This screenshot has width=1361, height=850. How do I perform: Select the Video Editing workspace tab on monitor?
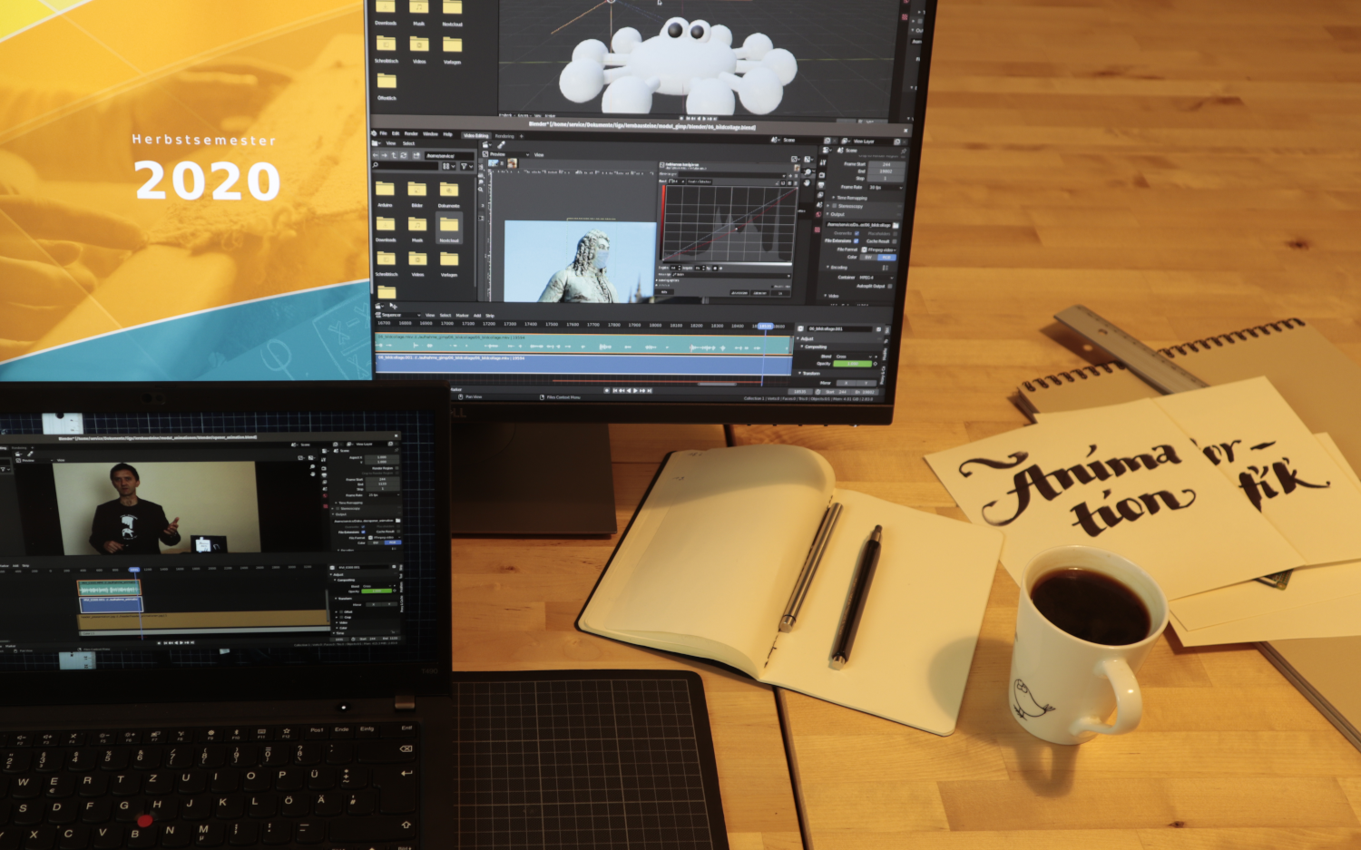point(476,135)
